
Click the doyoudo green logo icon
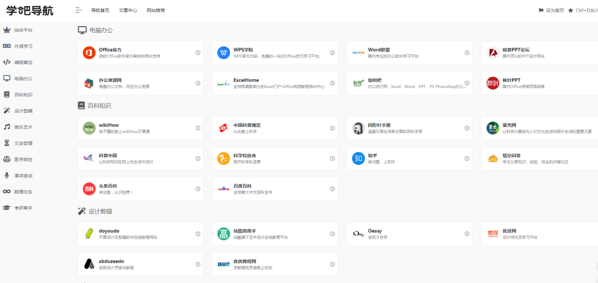point(89,234)
